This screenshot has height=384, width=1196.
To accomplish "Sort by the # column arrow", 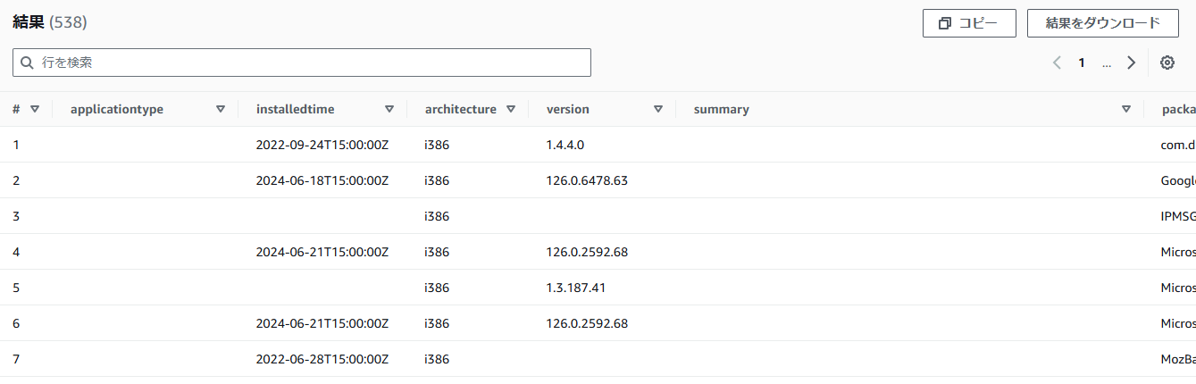I will [x=35, y=109].
